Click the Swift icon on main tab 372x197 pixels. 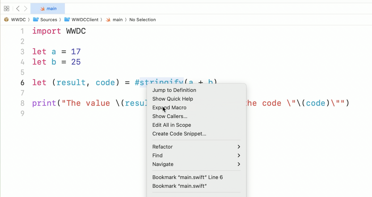(42, 8)
